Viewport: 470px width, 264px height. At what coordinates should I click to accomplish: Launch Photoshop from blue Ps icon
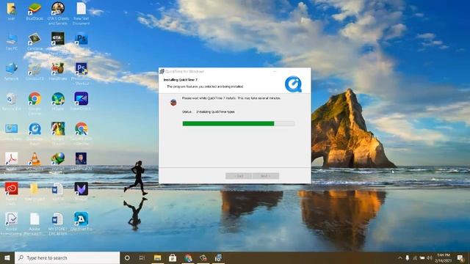(82, 39)
